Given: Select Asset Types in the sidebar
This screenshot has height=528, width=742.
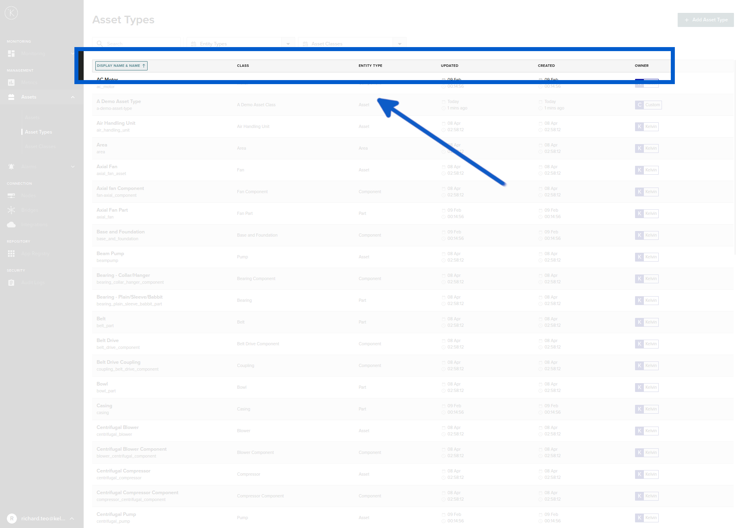Looking at the screenshot, I should [39, 132].
